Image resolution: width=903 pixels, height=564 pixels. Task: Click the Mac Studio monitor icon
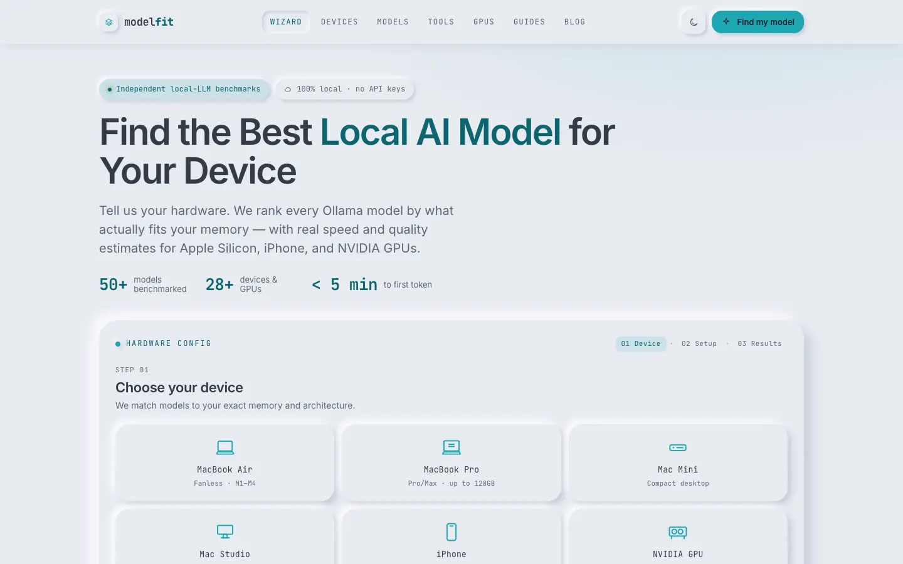[225, 532]
